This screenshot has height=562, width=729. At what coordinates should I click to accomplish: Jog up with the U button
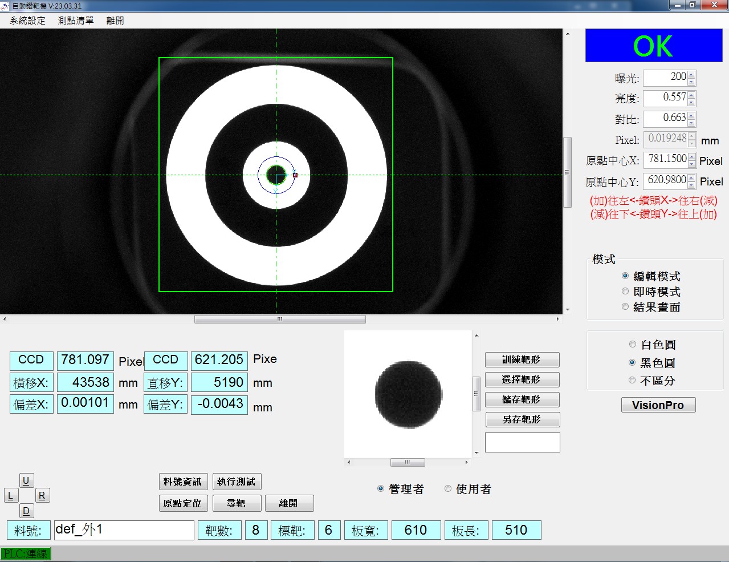26,480
